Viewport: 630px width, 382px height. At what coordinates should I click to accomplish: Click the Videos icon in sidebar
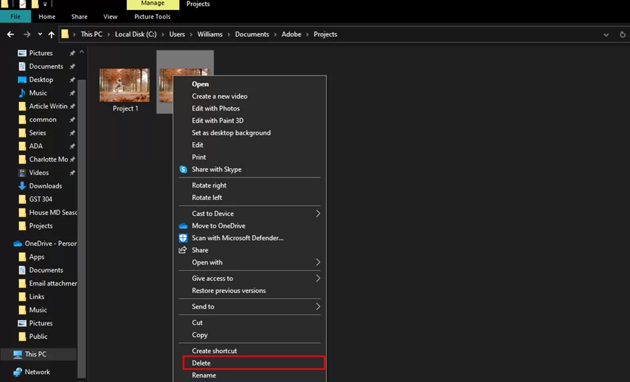tap(22, 173)
